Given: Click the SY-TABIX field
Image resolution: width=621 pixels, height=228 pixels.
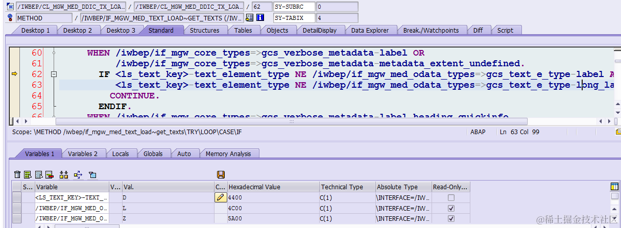Looking at the screenshot, I should [x=294, y=18].
